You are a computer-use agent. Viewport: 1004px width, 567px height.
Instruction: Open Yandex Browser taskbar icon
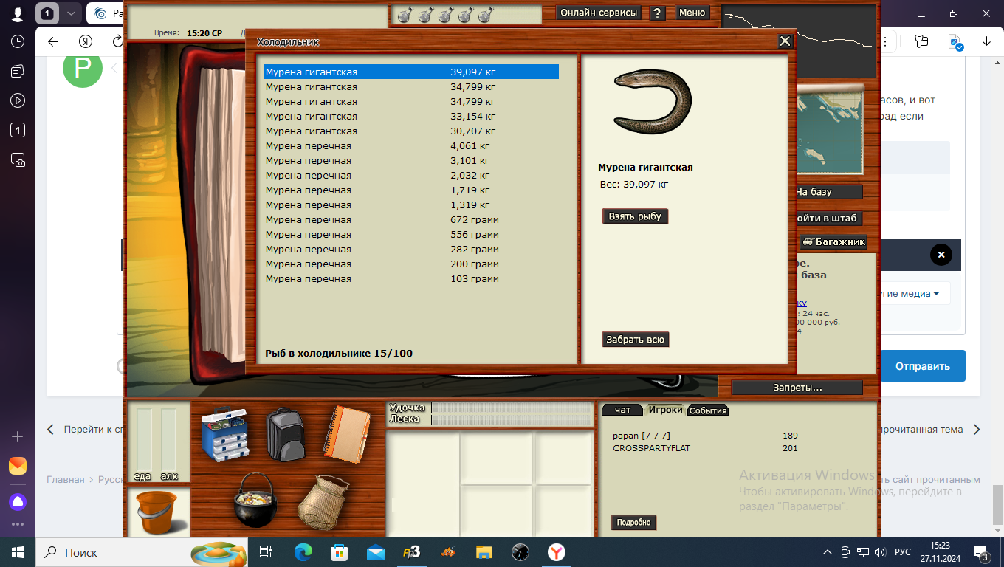point(556,552)
